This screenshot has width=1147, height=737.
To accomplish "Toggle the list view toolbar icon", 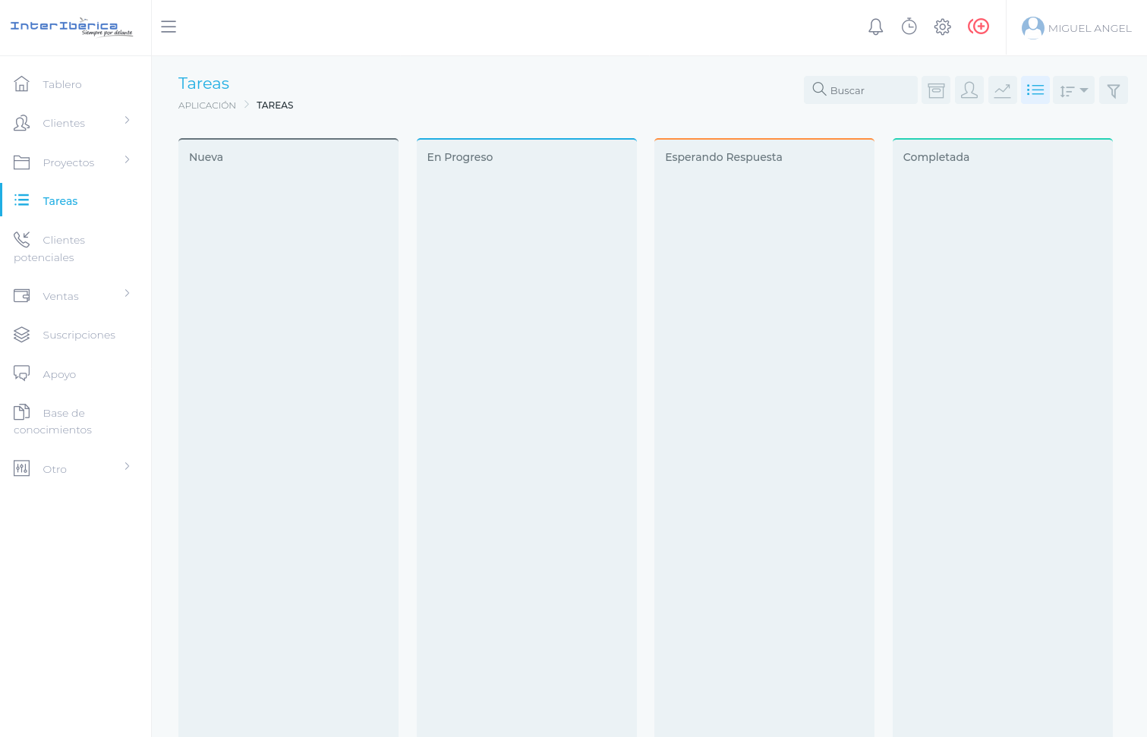I will [x=1035, y=90].
